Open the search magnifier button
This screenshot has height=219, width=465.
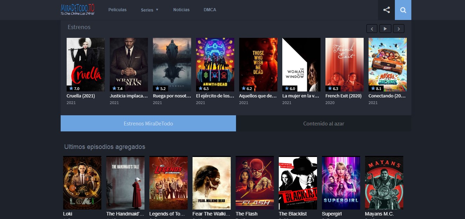point(403,10)
